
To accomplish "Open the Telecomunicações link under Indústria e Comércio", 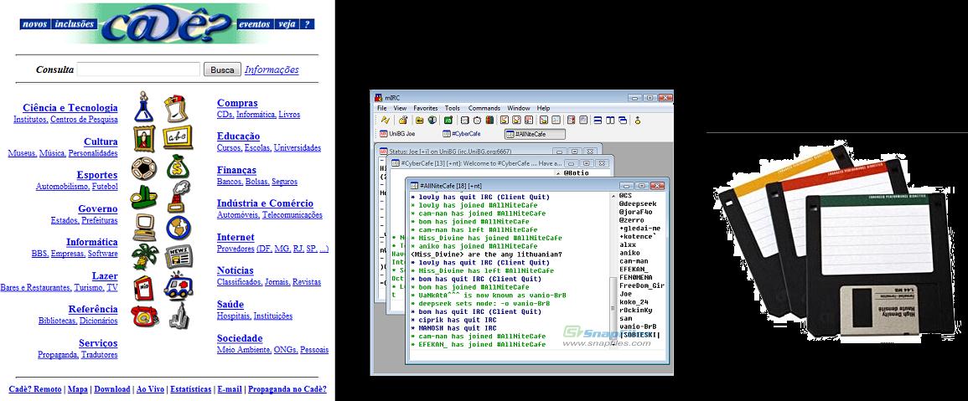I will pyautogui.click(x=292, y=215).
